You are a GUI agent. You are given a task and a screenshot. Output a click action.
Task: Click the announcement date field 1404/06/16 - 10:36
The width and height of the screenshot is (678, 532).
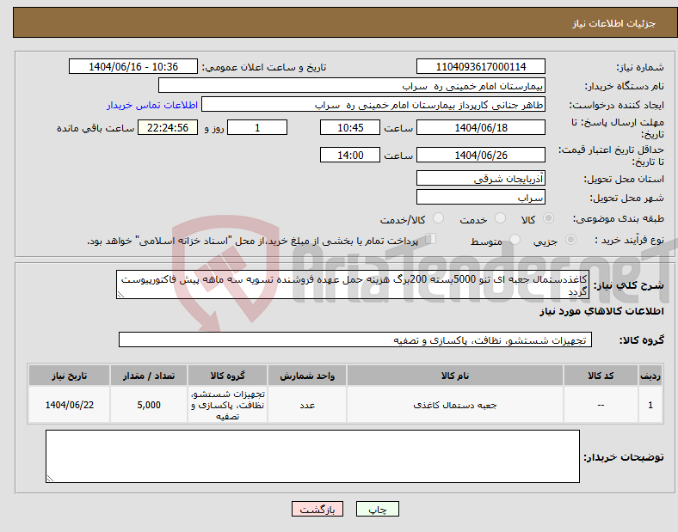pos(133,66)
